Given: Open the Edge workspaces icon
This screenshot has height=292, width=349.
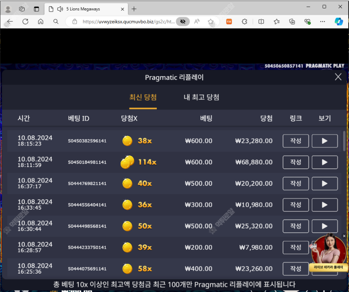Looking at the screenshot, I should 22,9.
